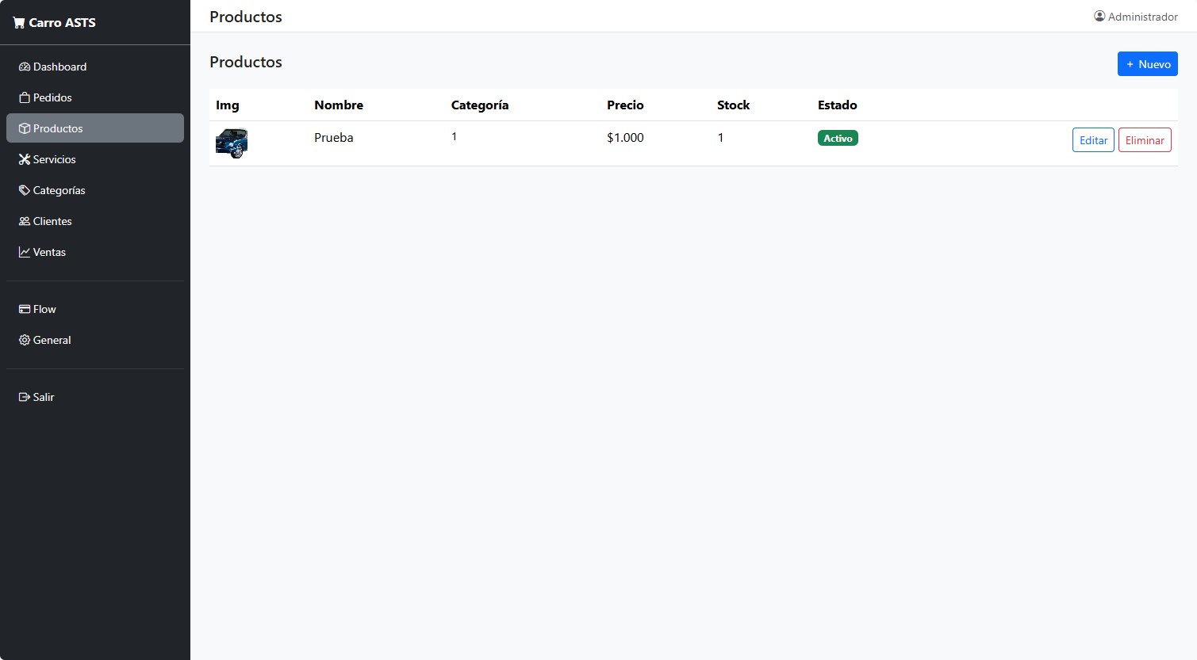
Task: Click the Nuevo button to add product
Action: click(x=1147, y=64)
